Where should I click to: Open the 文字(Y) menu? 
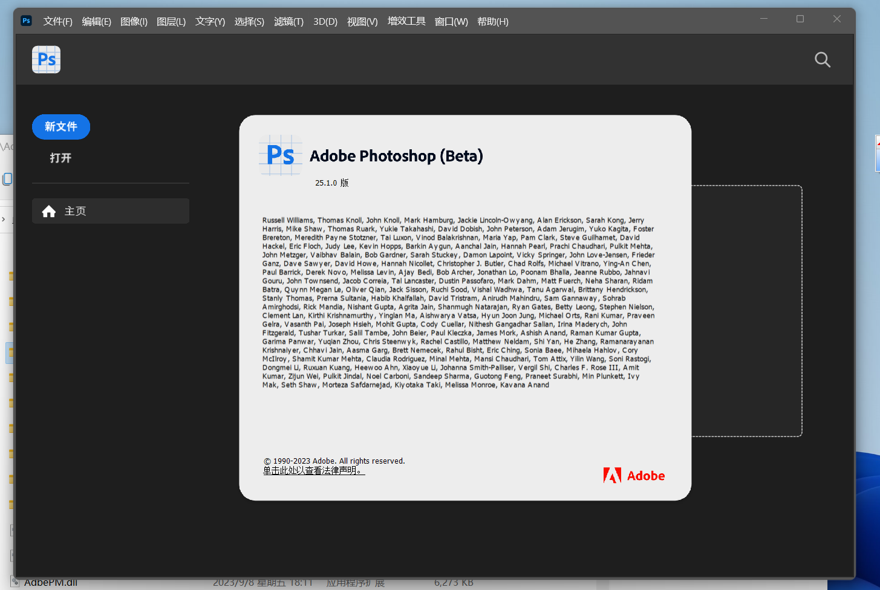pos(210,21)
